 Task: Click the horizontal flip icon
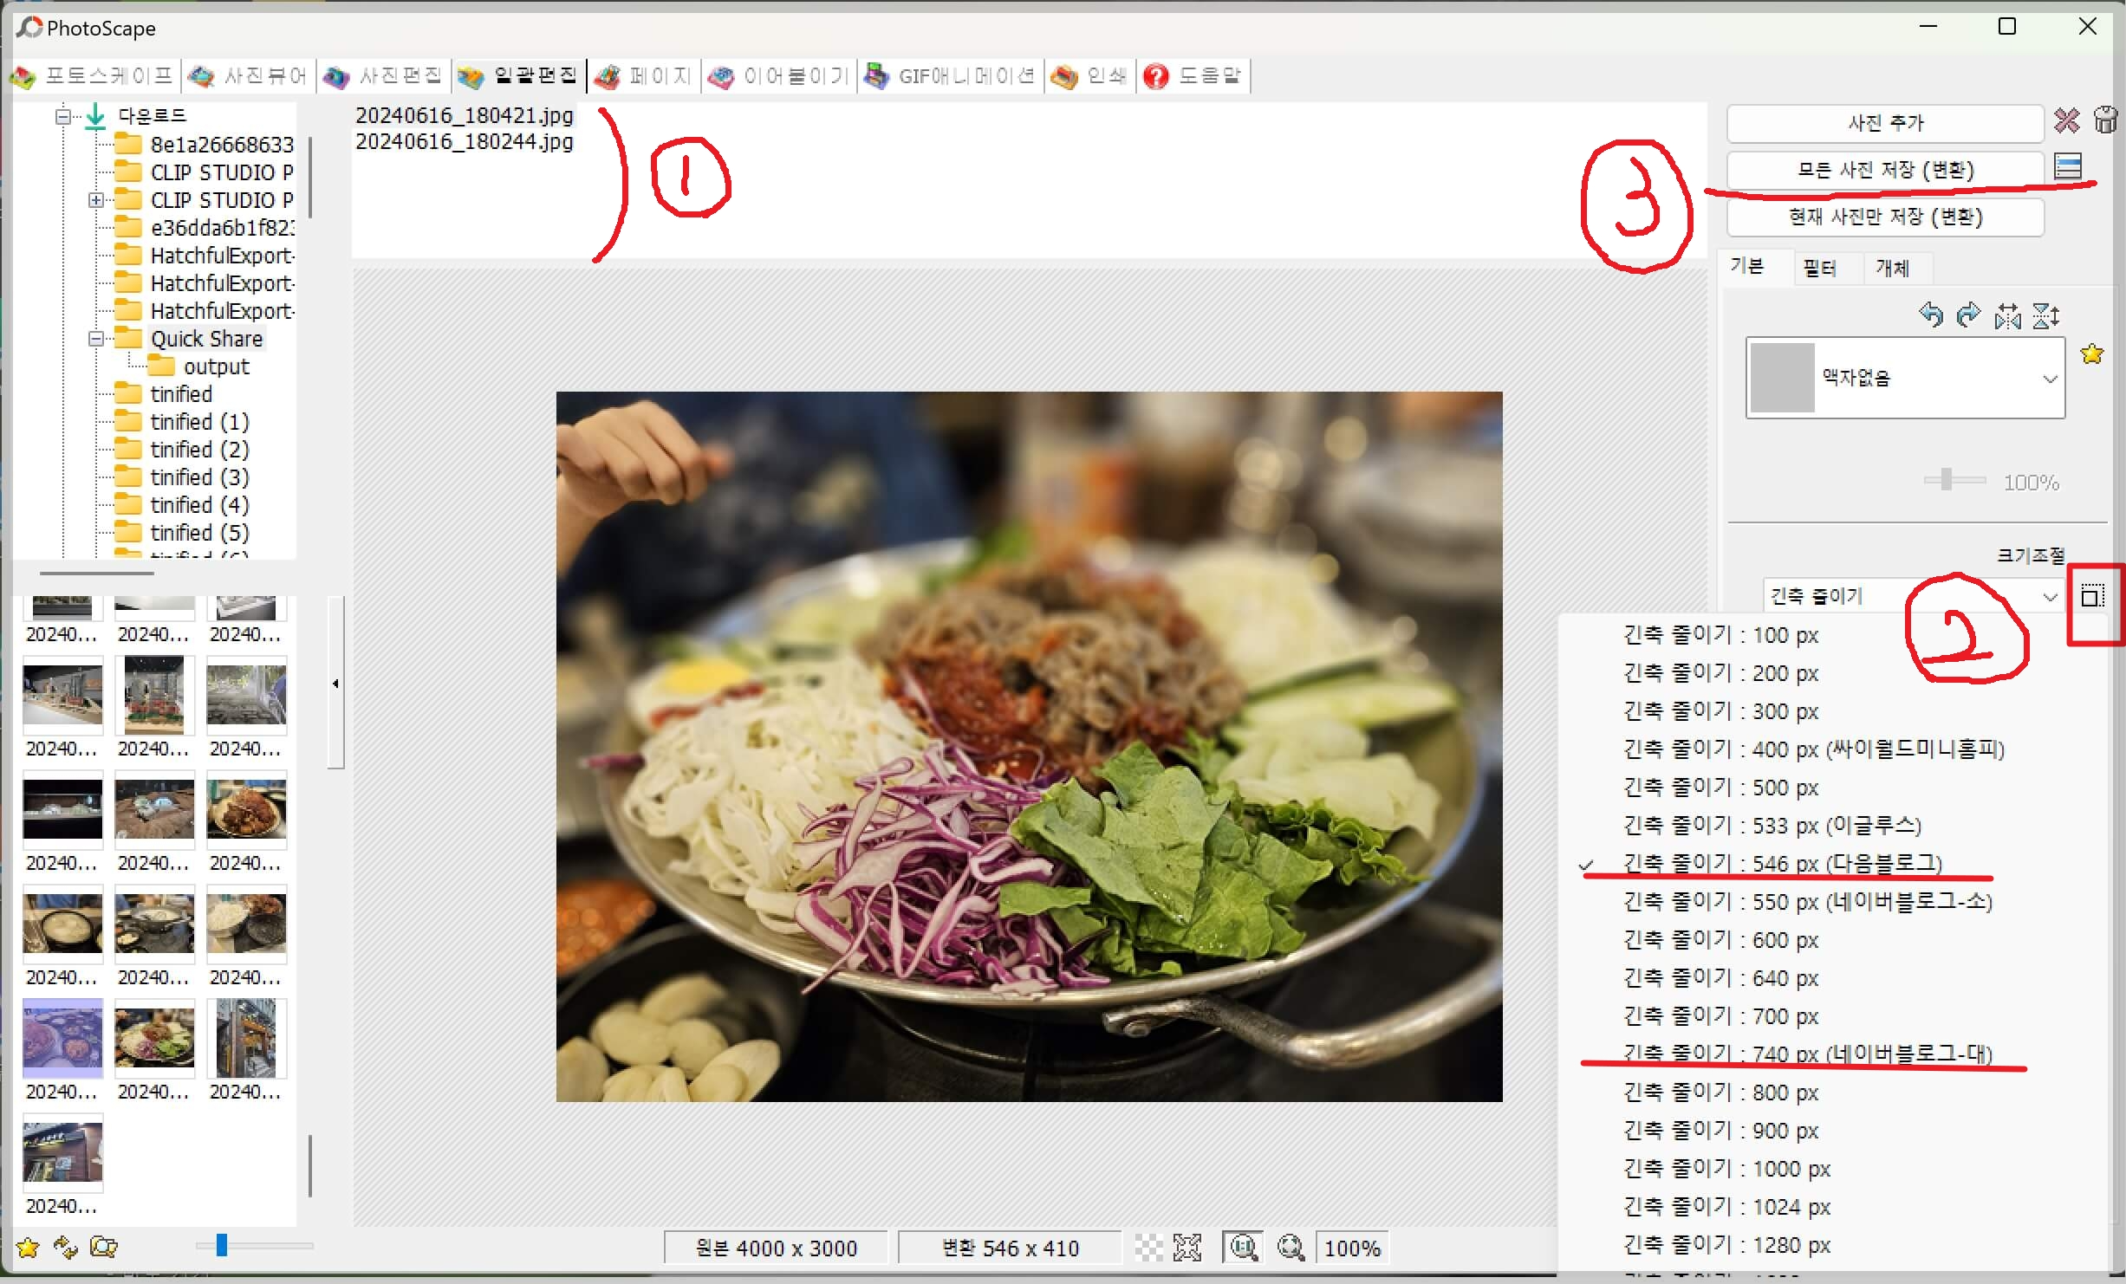[2007, 316]
